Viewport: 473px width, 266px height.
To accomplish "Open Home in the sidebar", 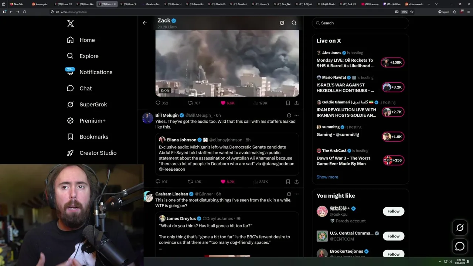I will coord(81,40).
